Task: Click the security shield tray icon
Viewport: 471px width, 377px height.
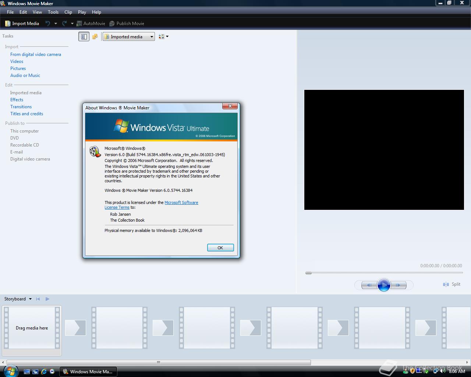Action: (x=412, y=371)
